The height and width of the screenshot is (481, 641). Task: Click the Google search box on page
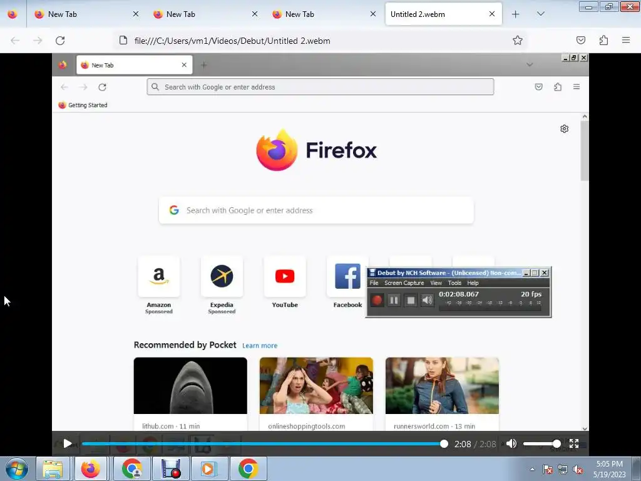[316, 210]
